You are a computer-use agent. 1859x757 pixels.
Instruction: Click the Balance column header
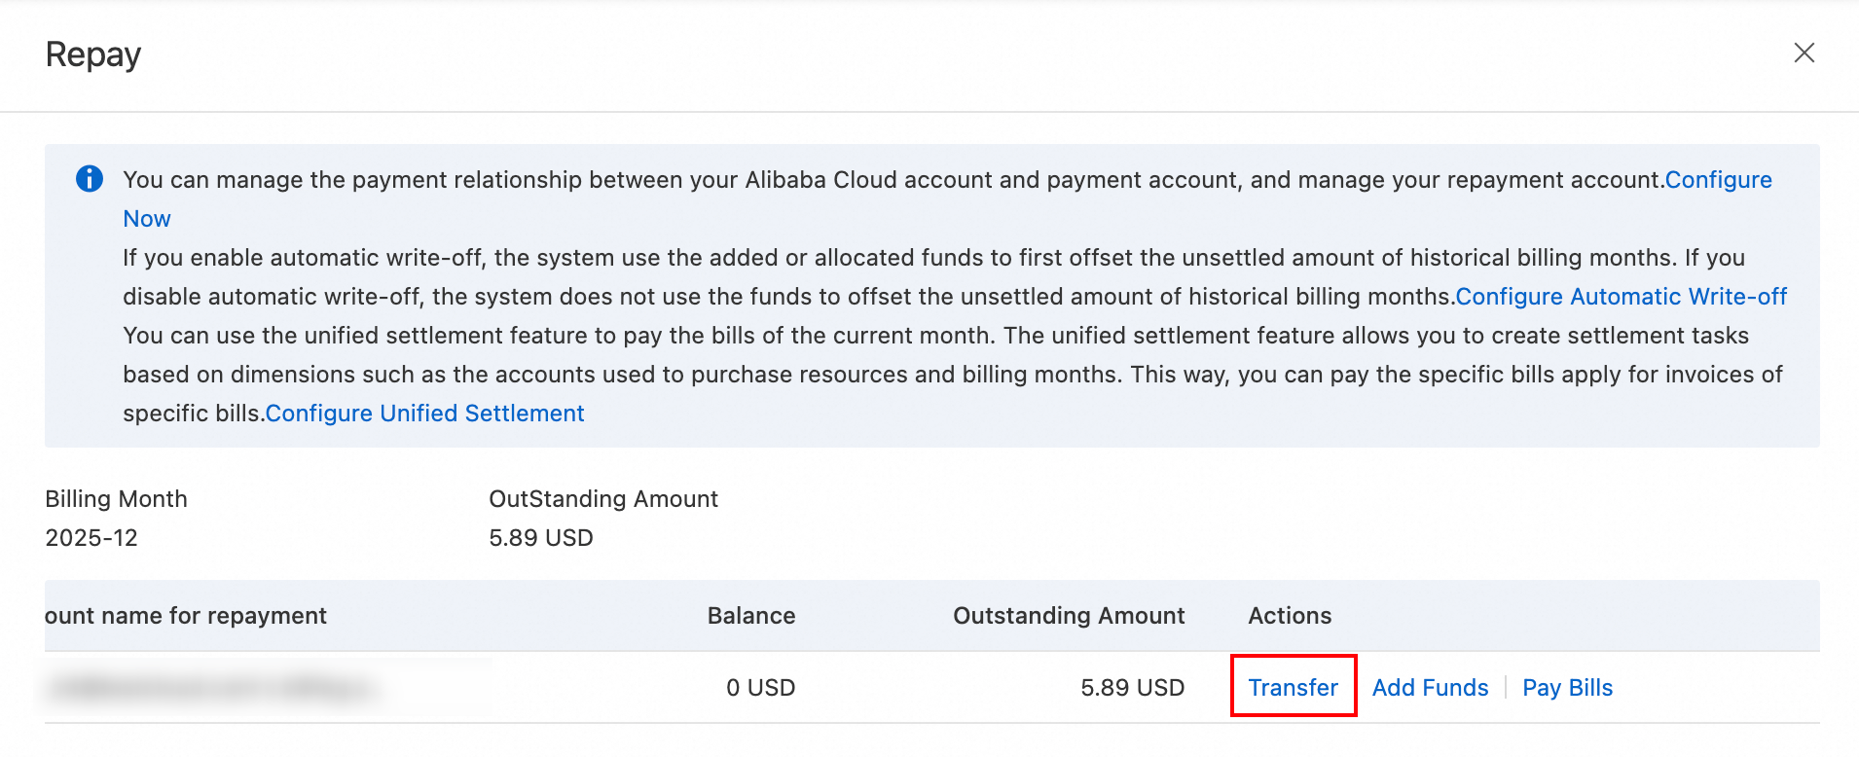point(750,616)
